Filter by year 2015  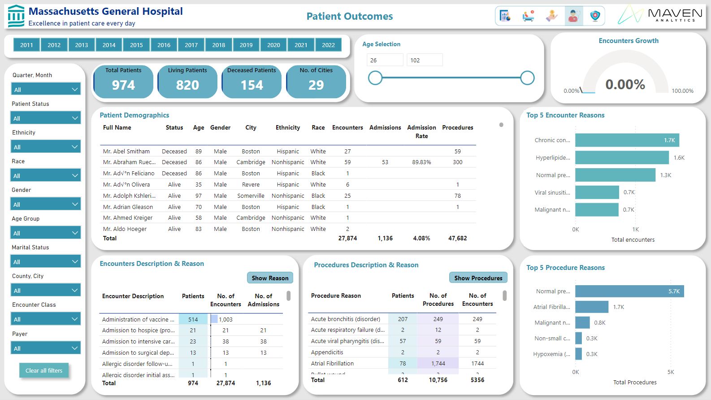tap(136, 45)
